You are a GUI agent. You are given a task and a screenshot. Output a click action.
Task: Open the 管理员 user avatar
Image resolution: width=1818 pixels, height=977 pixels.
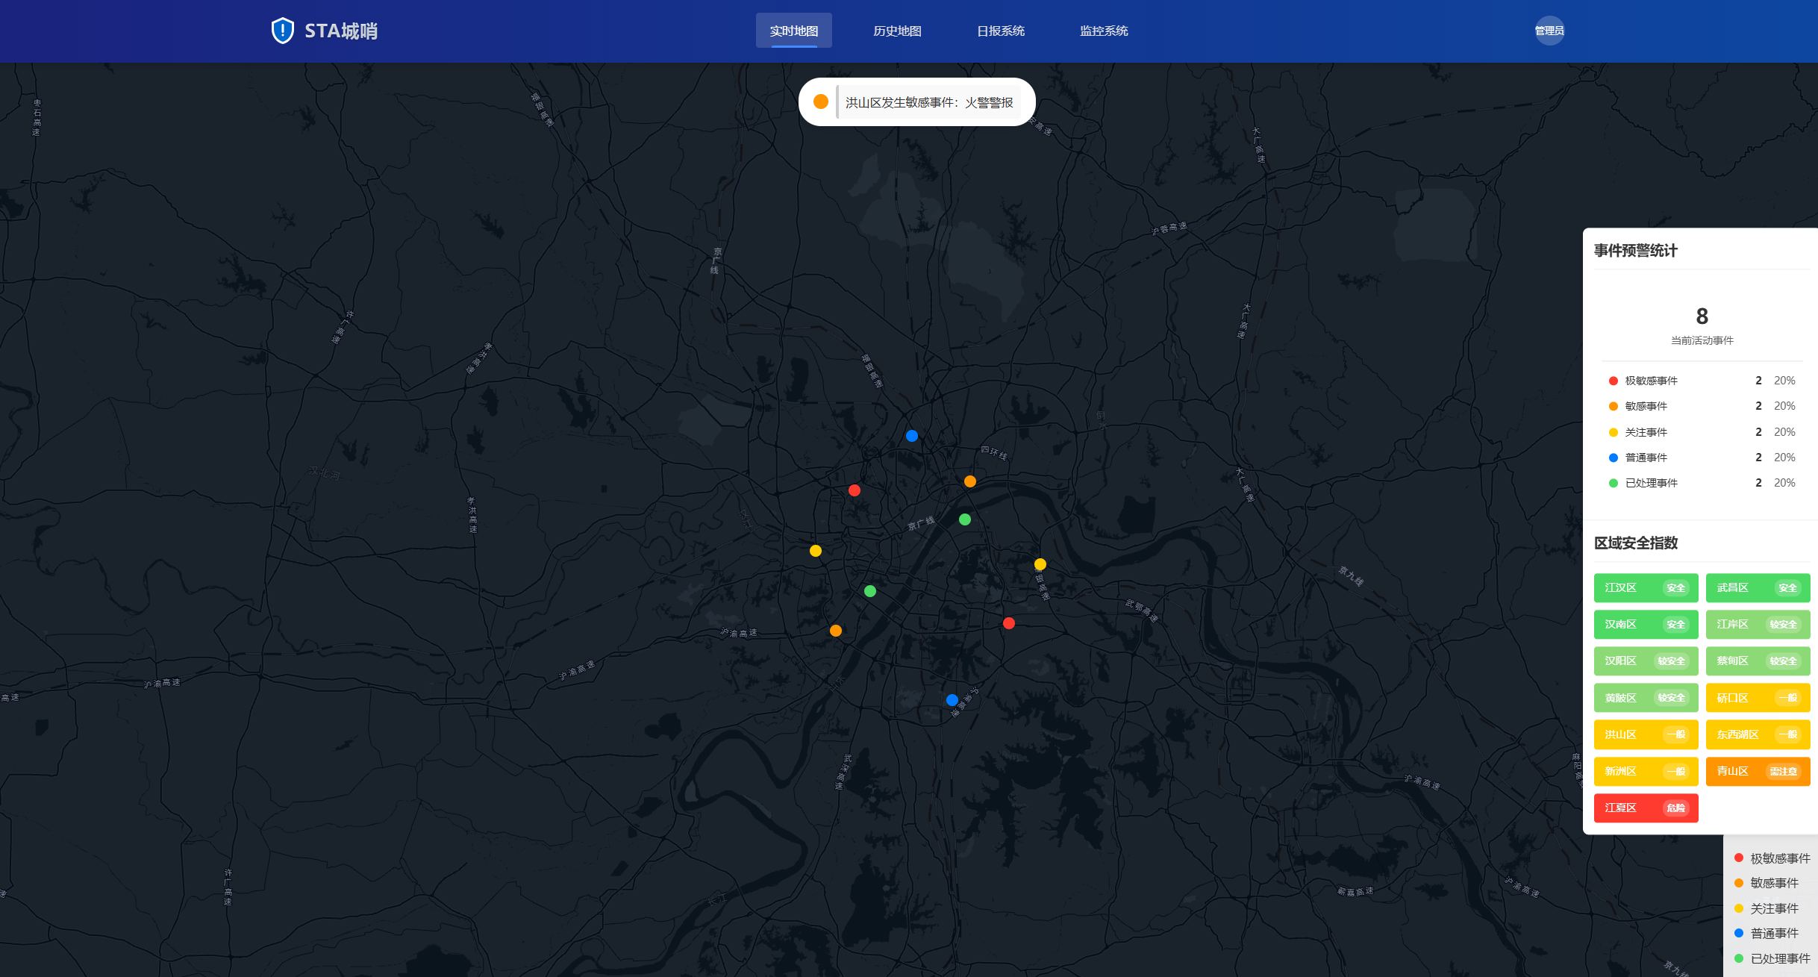point(1549,31)
